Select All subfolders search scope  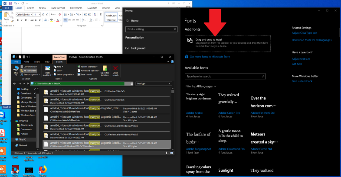(29, 71)
